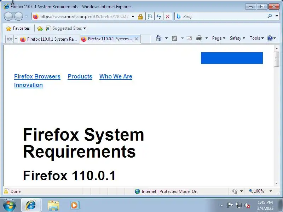This screenshot has height=212, width=283.
Task: Click the Refresh page icon
Action: [159, 17]
